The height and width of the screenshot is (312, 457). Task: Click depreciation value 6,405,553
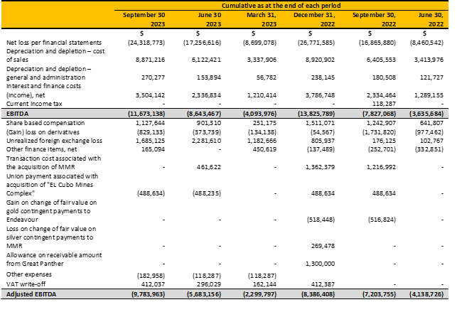381,60
